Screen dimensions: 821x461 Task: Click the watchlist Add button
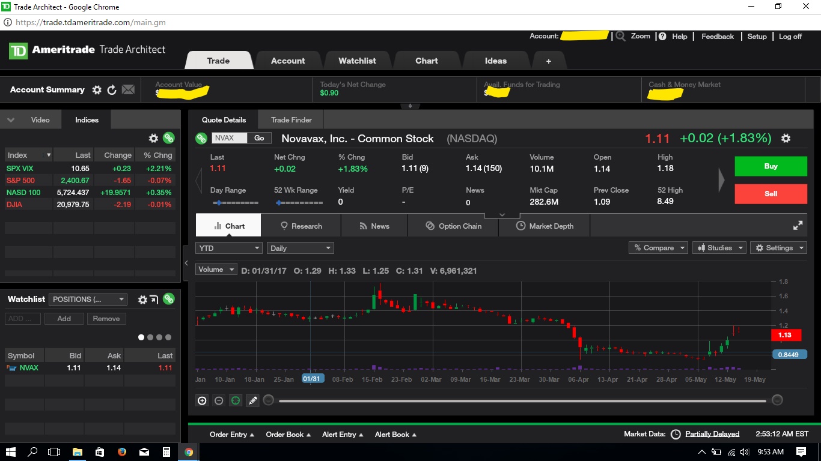pyautogui.click(x=64, y=319)
